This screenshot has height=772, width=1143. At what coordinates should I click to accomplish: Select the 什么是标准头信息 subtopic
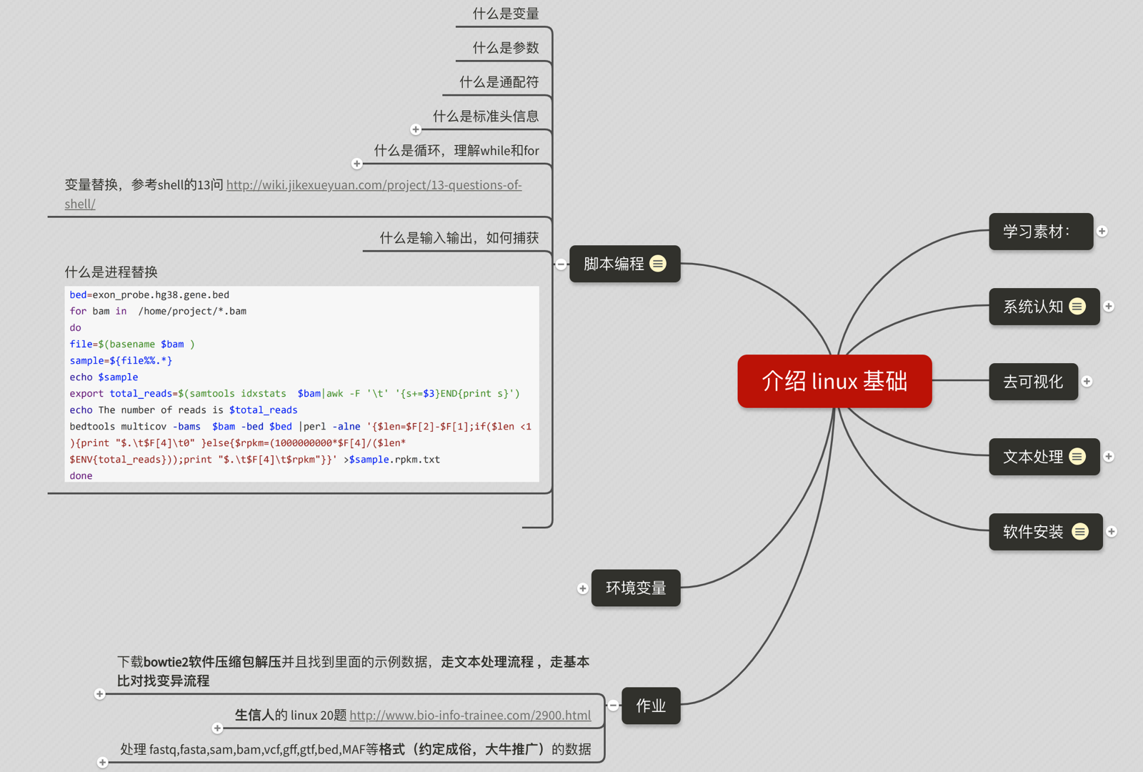click(x=486, y=117)
